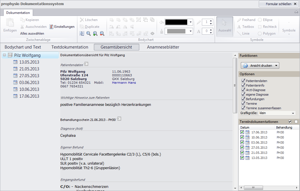Open the Ansicht drucken dropdown arrow

[x=276, y=66]
